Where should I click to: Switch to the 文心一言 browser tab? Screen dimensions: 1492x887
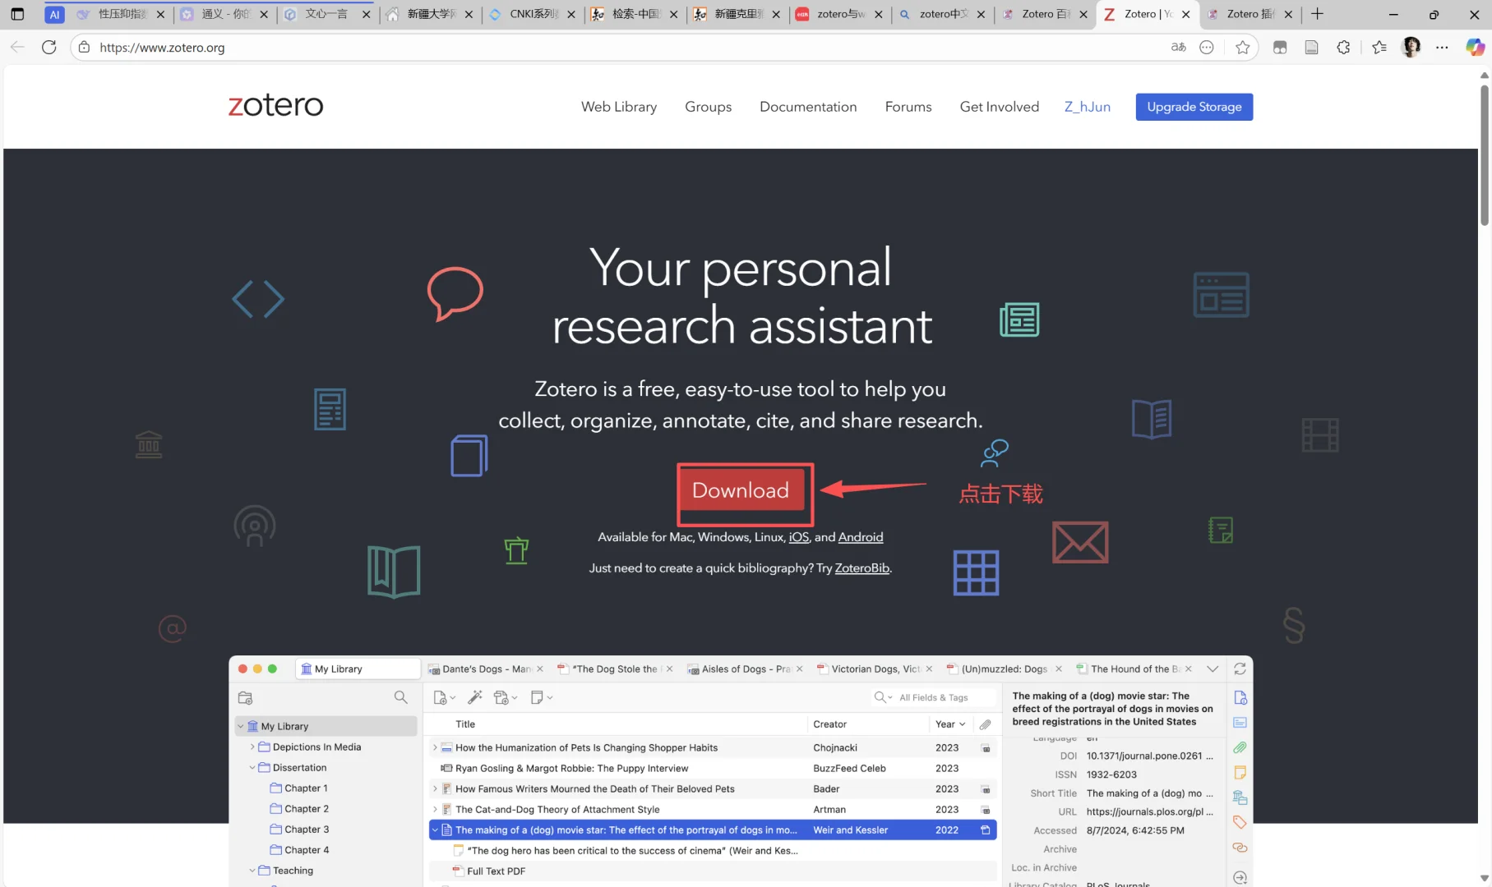coord(326,14)
